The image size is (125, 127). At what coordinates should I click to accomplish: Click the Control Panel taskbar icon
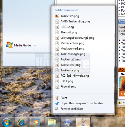pyautogui.click(x=68, y=122)
